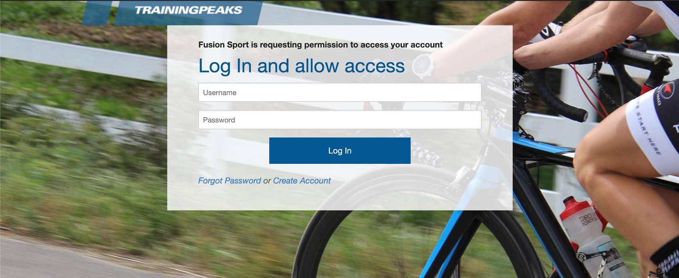Click the TrainingPeaks logo
This screenshot has width=679, height=278.
tap(188, 10)
